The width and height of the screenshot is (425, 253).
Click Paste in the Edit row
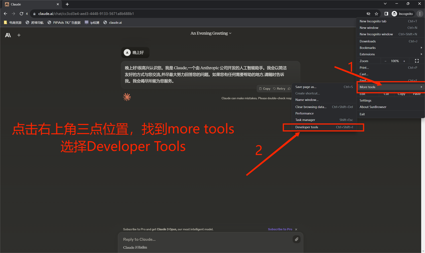coord(417,94)
